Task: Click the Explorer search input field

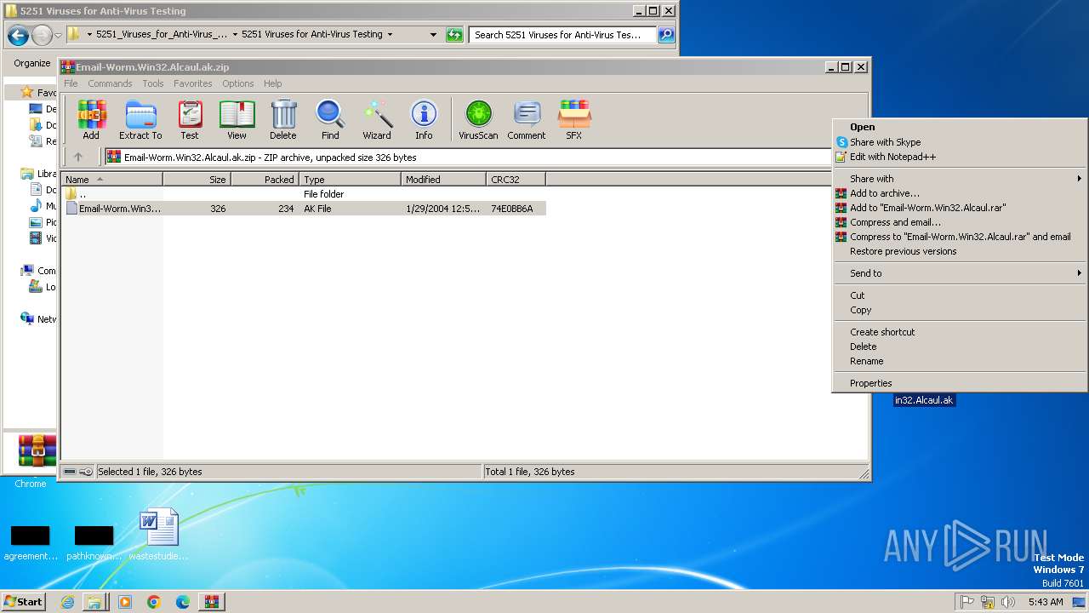Action: click(x=562, y=35)
